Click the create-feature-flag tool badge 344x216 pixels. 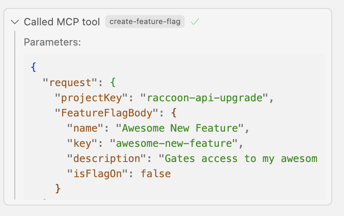tap(145, 22)
